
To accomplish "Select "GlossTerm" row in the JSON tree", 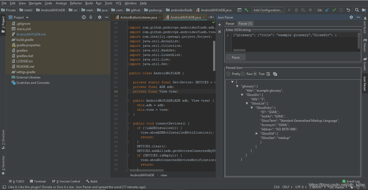I will [300, 121].
